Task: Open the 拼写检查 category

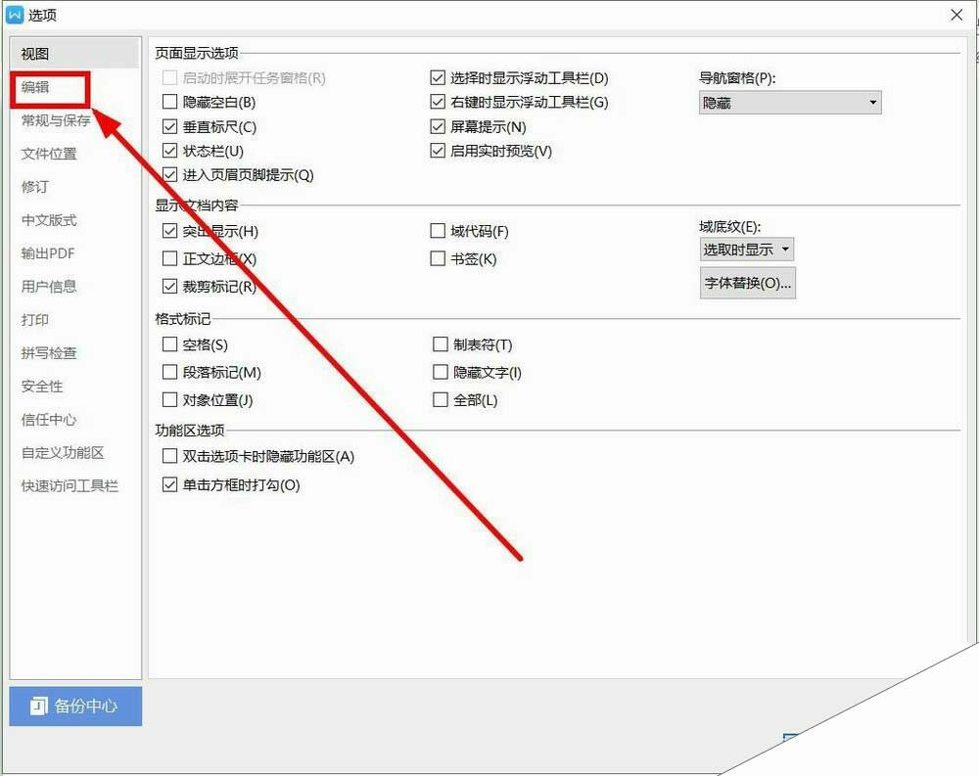Action: [x=49, y=352]
